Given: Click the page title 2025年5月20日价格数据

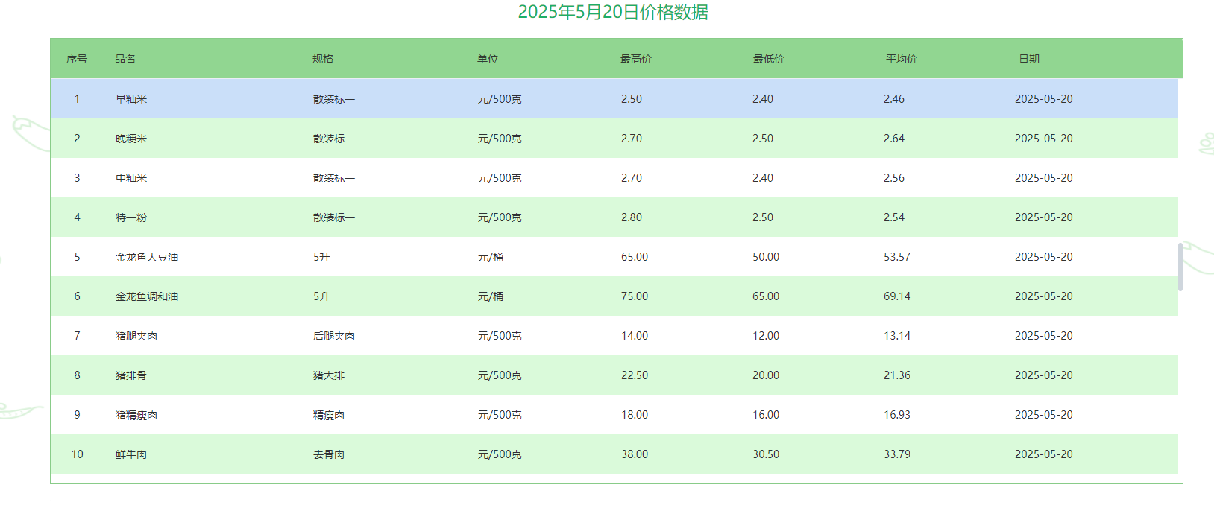Looking at the screenshot, I should tap(613, 13).
